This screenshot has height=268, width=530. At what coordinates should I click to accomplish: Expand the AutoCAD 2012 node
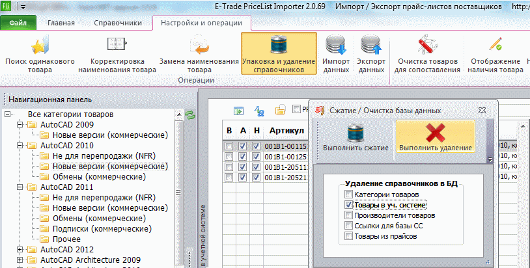point(20,250)
